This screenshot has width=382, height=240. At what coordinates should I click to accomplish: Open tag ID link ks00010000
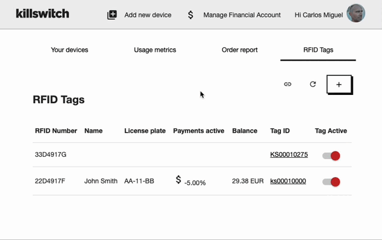point(288,181)
